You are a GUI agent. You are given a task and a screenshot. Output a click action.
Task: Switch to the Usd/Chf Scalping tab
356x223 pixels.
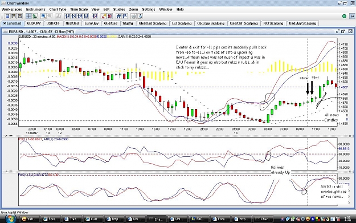244,23
